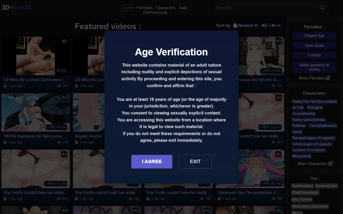Toggle audio on the Lili Wins video thumbnail

click(64, 41)
